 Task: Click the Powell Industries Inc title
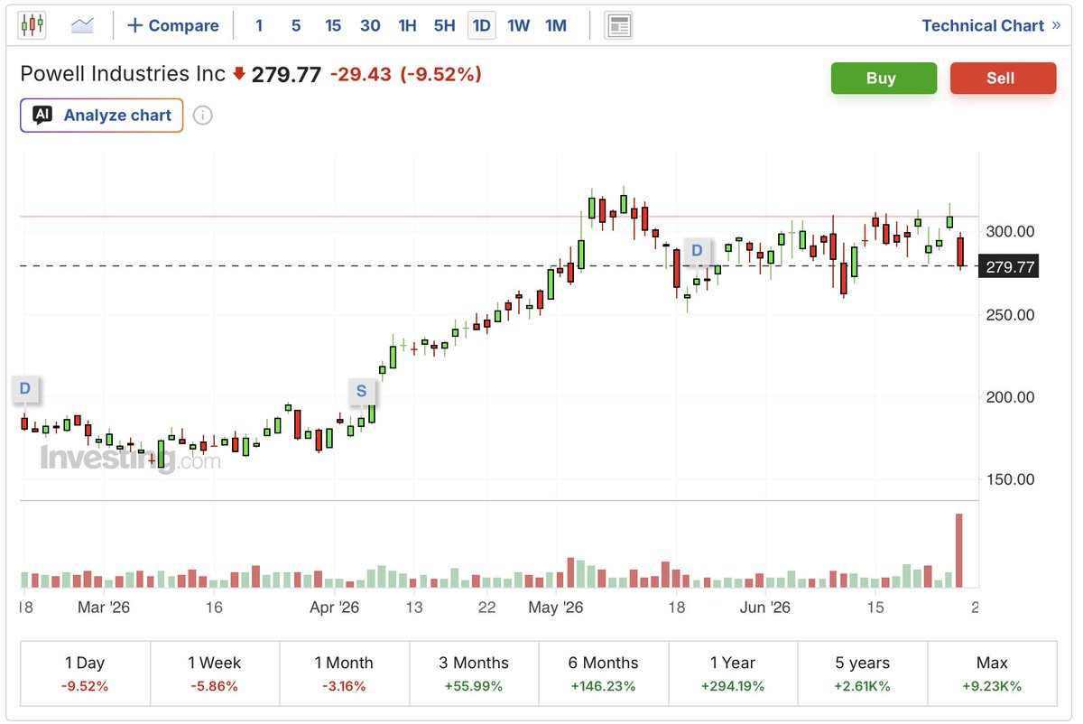click(123, 74)
